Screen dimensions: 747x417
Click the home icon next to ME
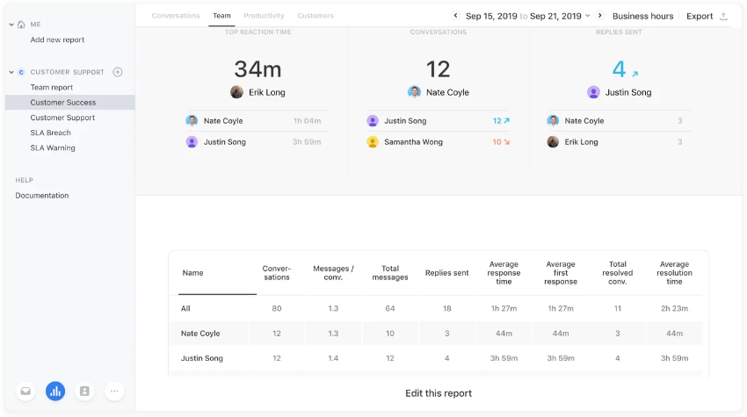click(22, 25)
